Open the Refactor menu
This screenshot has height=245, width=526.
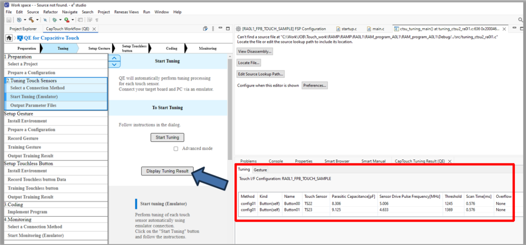50,12
